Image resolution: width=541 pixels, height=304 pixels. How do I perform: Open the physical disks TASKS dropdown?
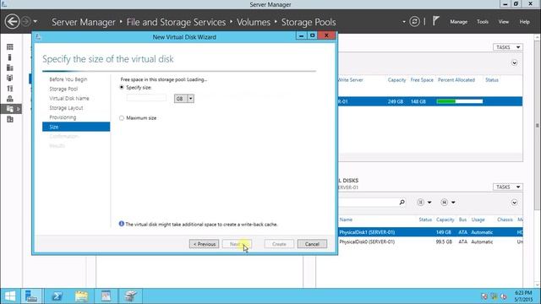point(507,187)
